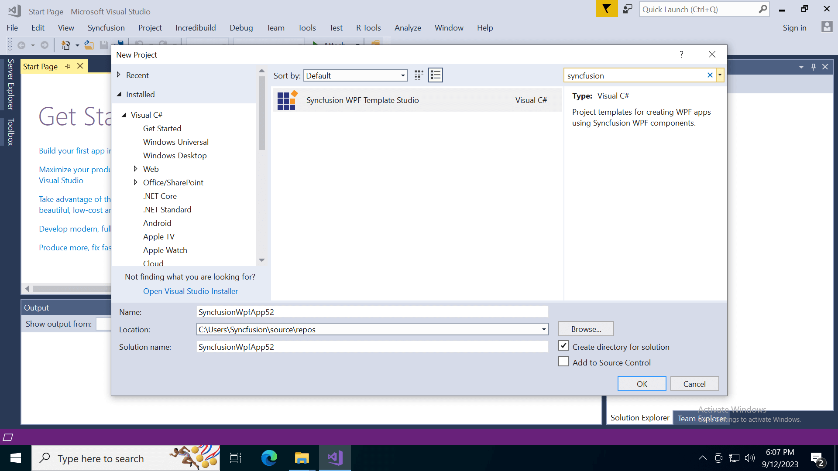The image size is (838, 471).
Task: Click the send feedback icon
Action: [x=627, y=9]
